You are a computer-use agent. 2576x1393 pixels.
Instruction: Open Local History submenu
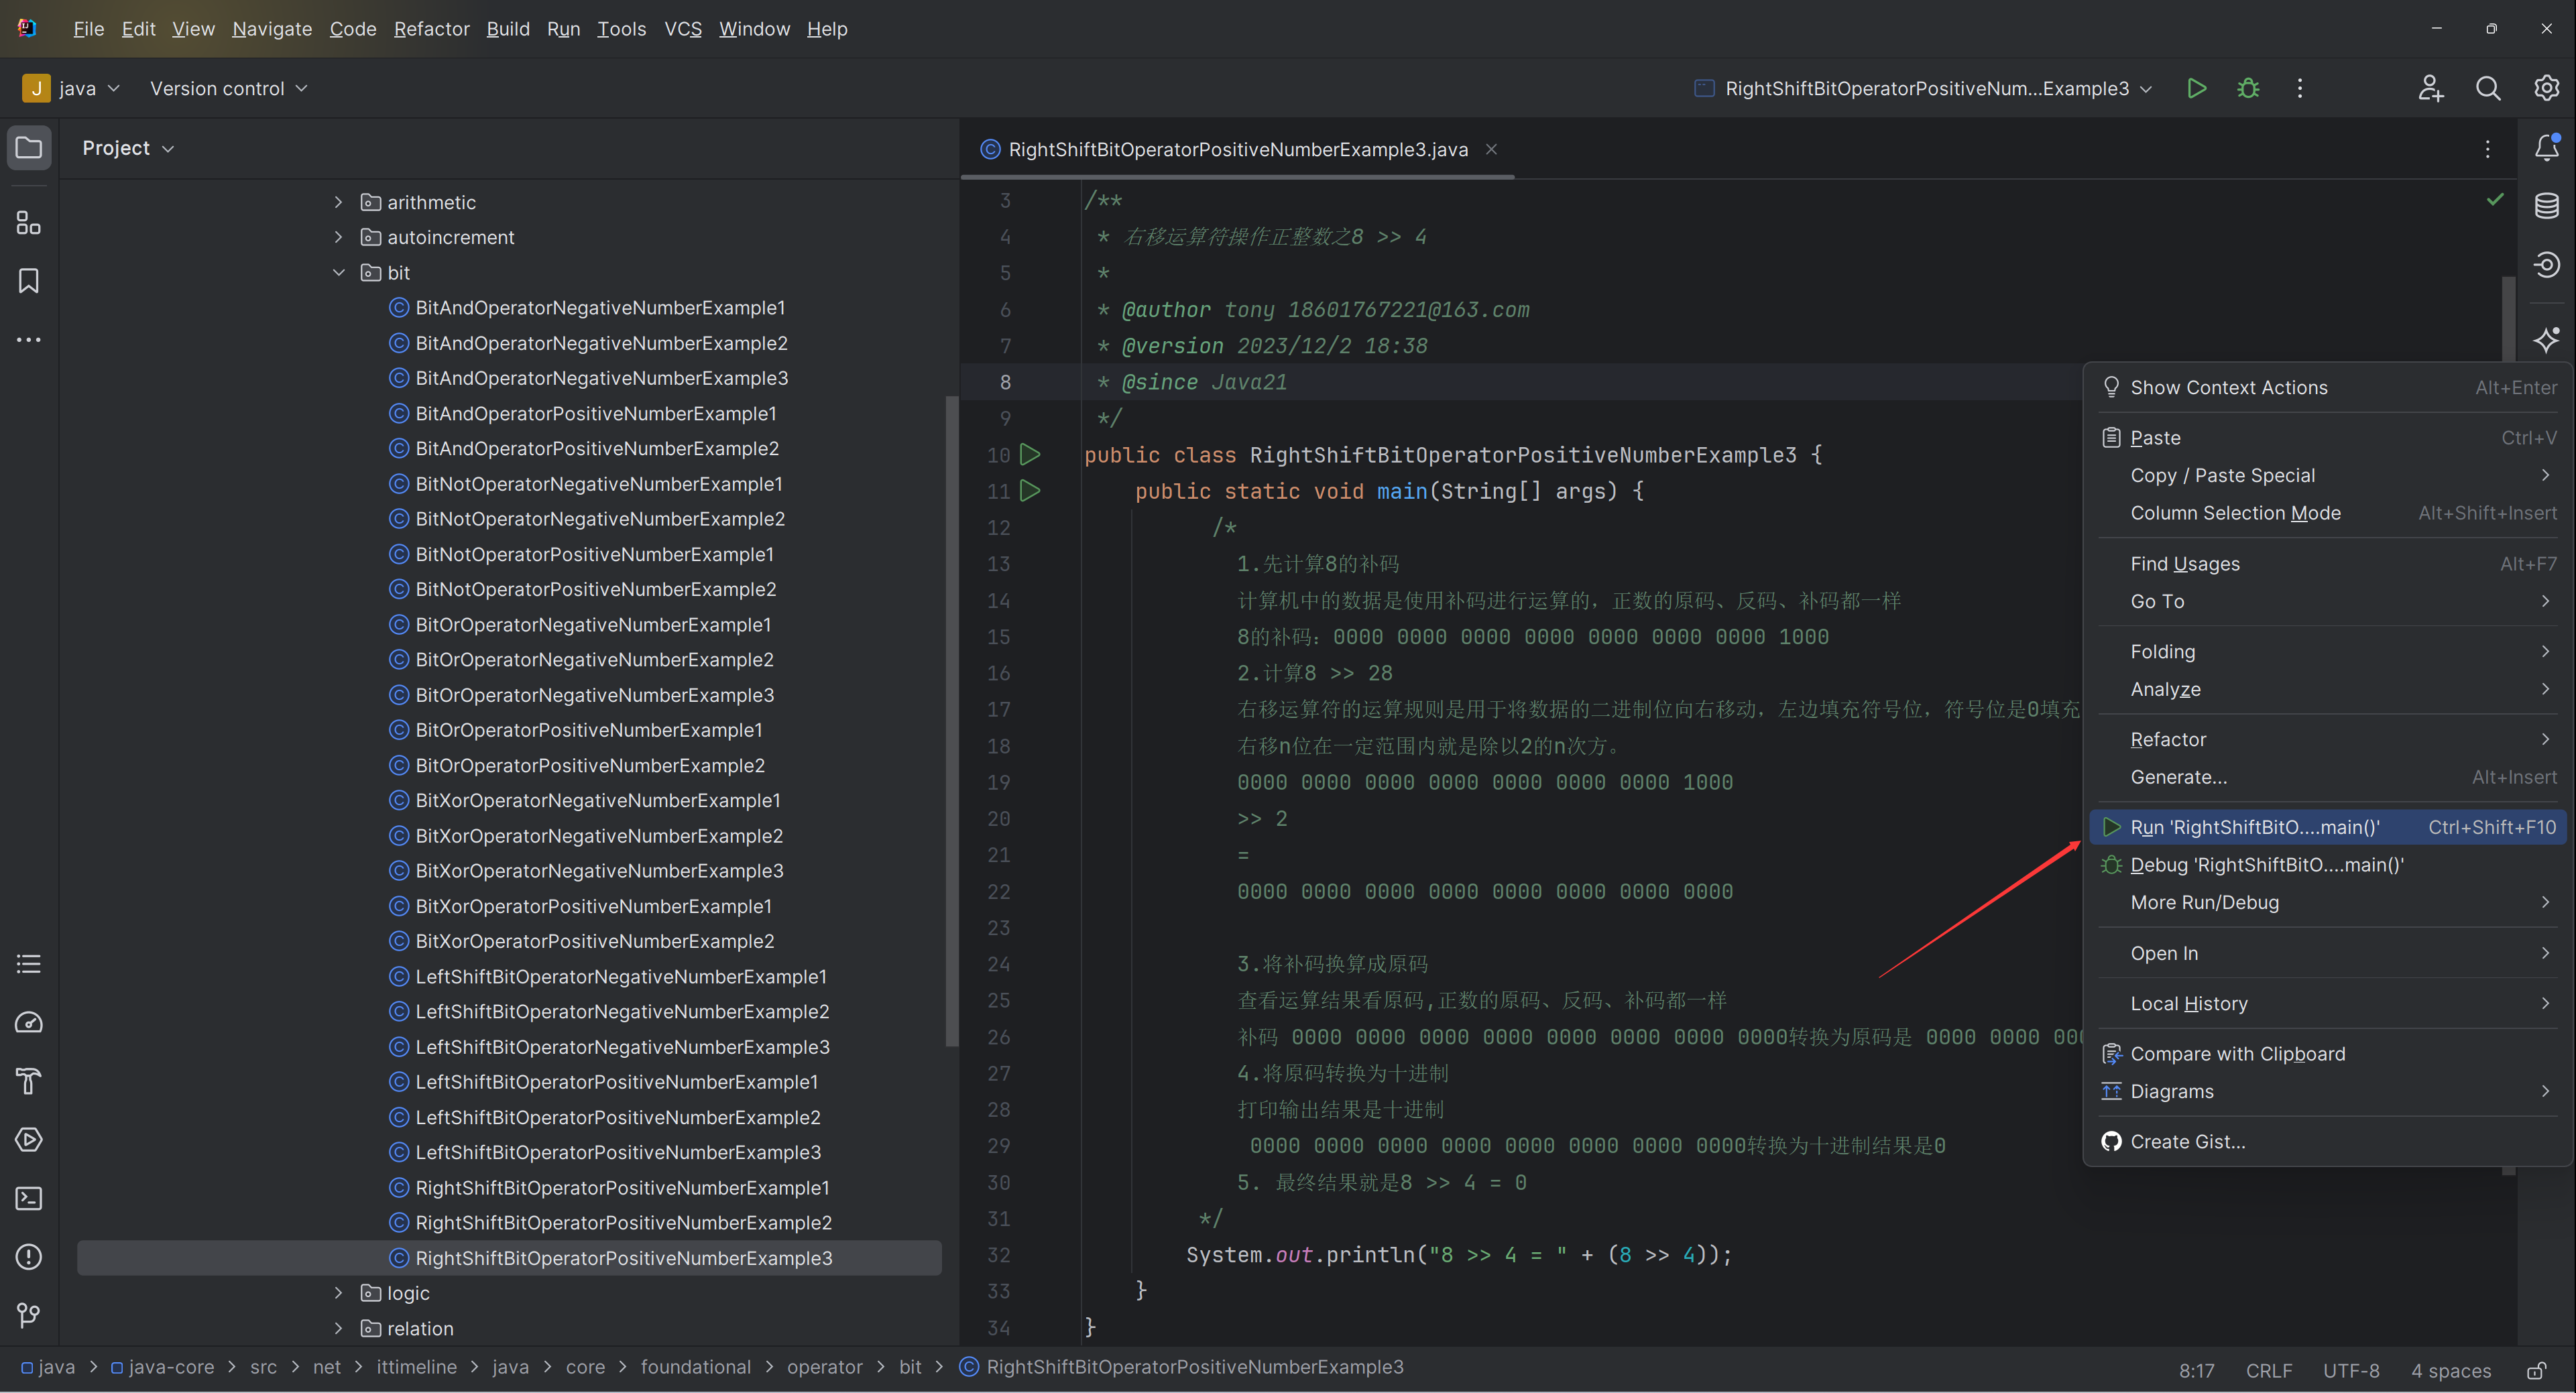pyautogui.click(x=2327, y=1003)
